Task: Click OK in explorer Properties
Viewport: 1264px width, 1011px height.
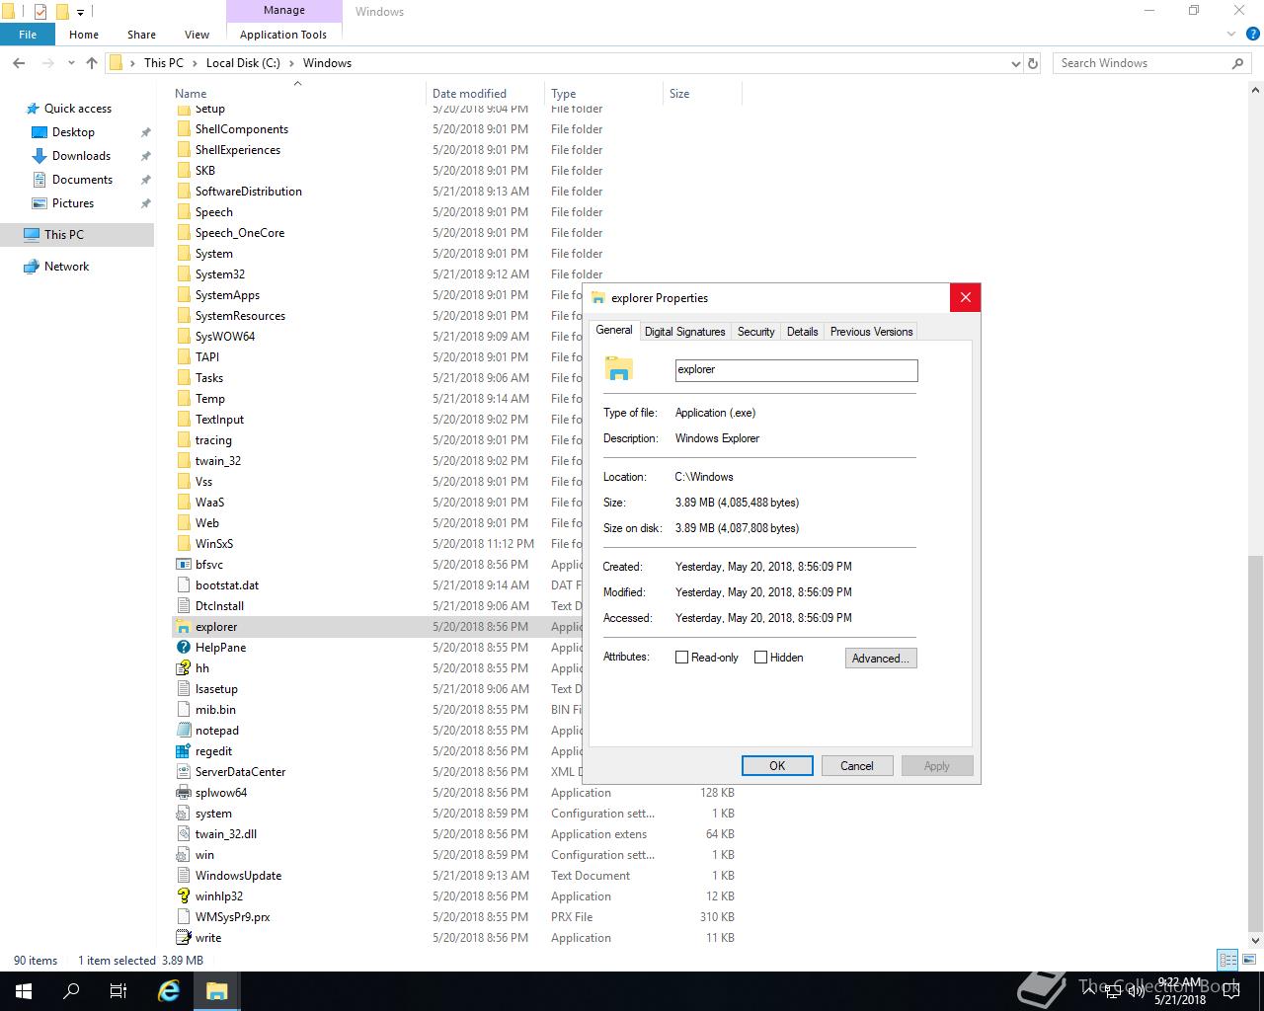Action: pyautogui.click(x=777, y=766)
